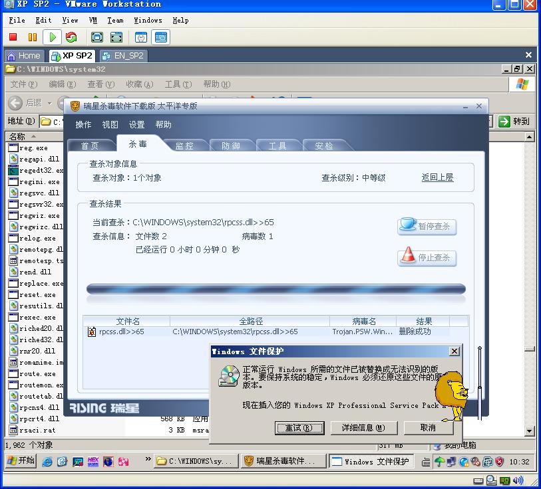541x489 pixels.
Task: Select riched20.dll in the file list
Action: (36, 328)
